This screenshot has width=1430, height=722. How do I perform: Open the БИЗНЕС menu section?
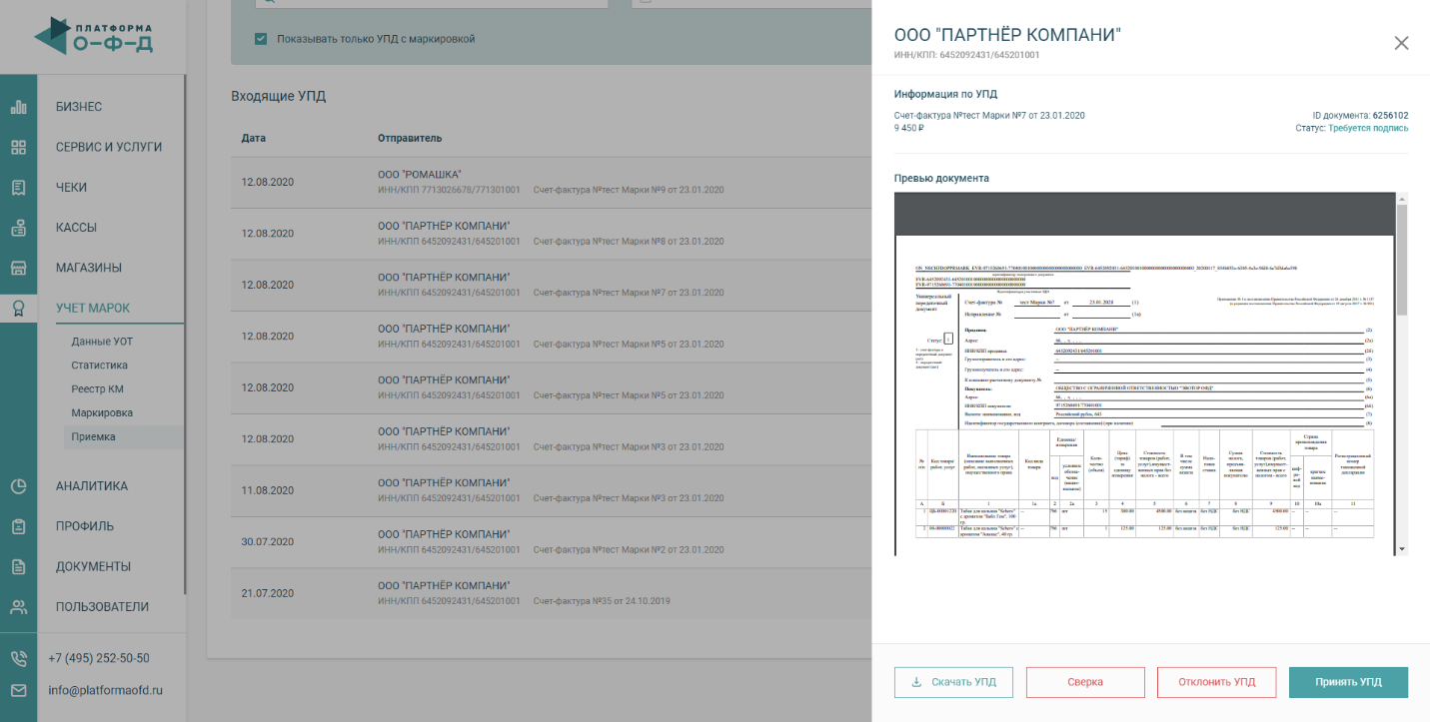pos(79,107)
